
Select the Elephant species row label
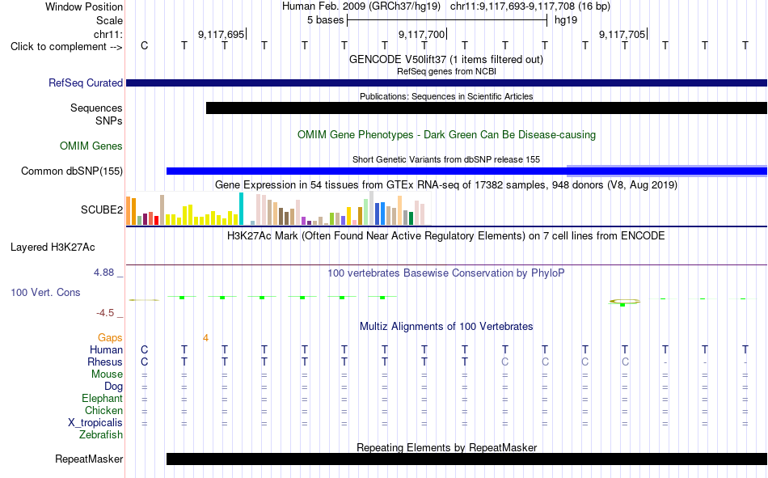pyautogui.click(x=103, y=398)
